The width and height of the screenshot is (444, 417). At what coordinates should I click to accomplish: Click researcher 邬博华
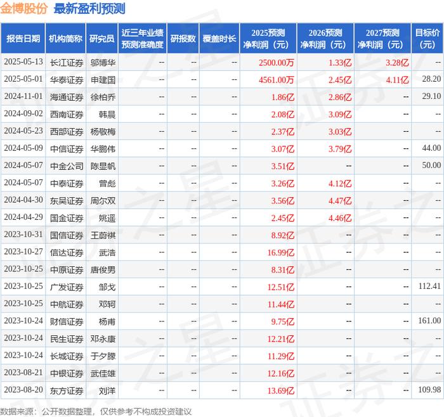[x=103, y=63]
